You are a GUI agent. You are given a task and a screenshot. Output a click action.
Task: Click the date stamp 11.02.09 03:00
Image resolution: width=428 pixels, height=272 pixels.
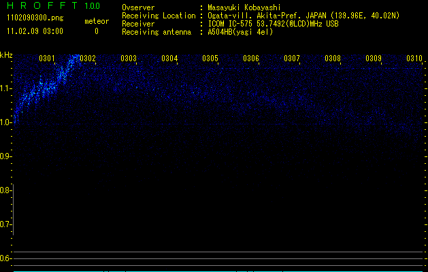tap(35, 31)
